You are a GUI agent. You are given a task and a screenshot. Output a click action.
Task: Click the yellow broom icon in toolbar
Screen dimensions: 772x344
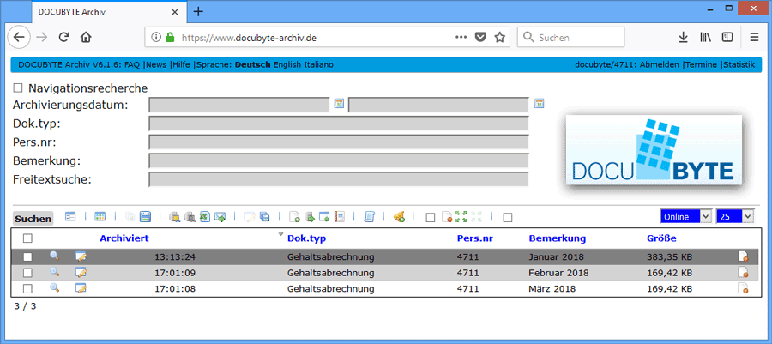pyautogui.click(x=399, y=216)
